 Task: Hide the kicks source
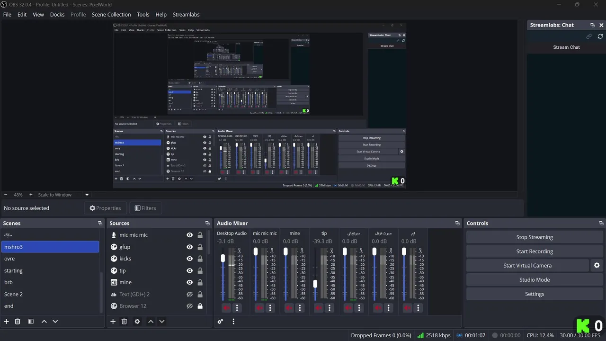(x=189, y=259)
